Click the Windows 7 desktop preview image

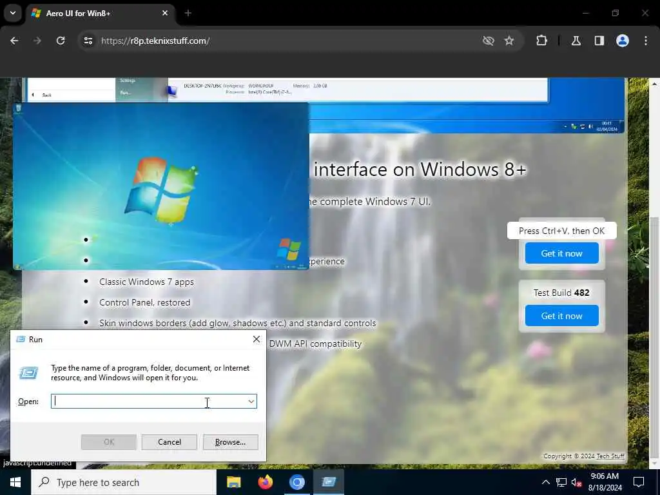(160, 186)
